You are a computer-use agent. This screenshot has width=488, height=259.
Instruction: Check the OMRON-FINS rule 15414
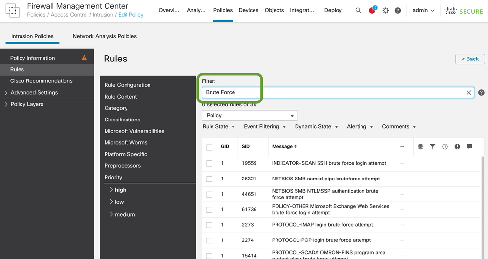(x=209, y=256)
